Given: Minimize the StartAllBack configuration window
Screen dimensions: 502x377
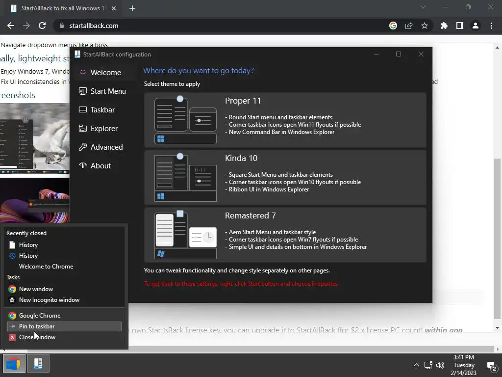Looking at the screenshot, I should (x=376, y=54).
